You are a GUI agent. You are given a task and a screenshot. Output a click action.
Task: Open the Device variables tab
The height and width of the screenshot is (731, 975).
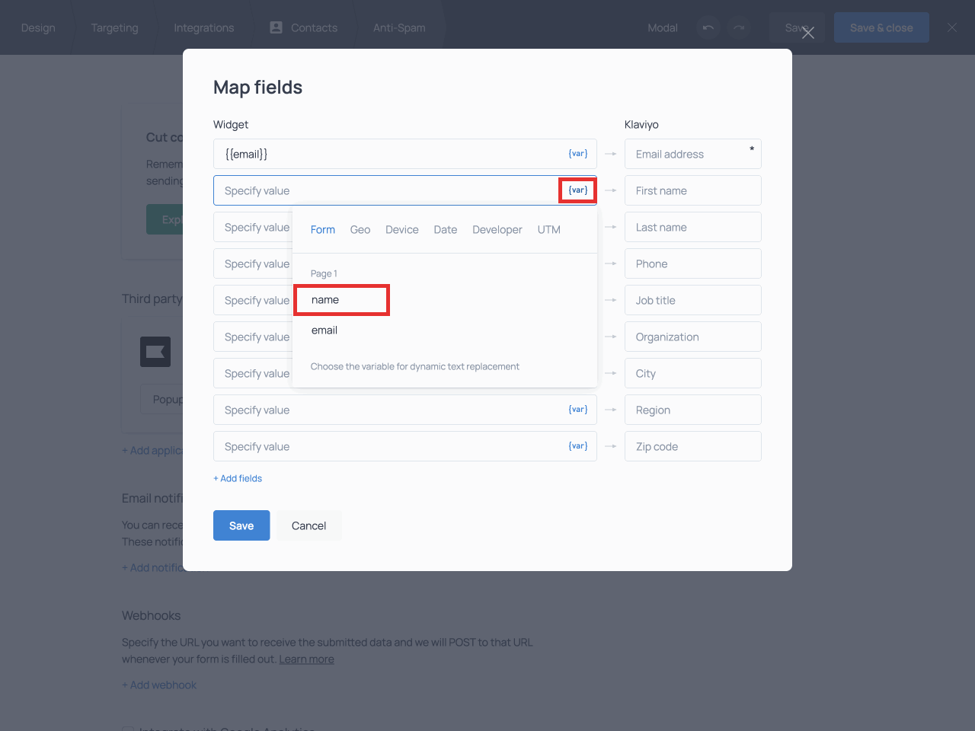(x=401, y=230)
